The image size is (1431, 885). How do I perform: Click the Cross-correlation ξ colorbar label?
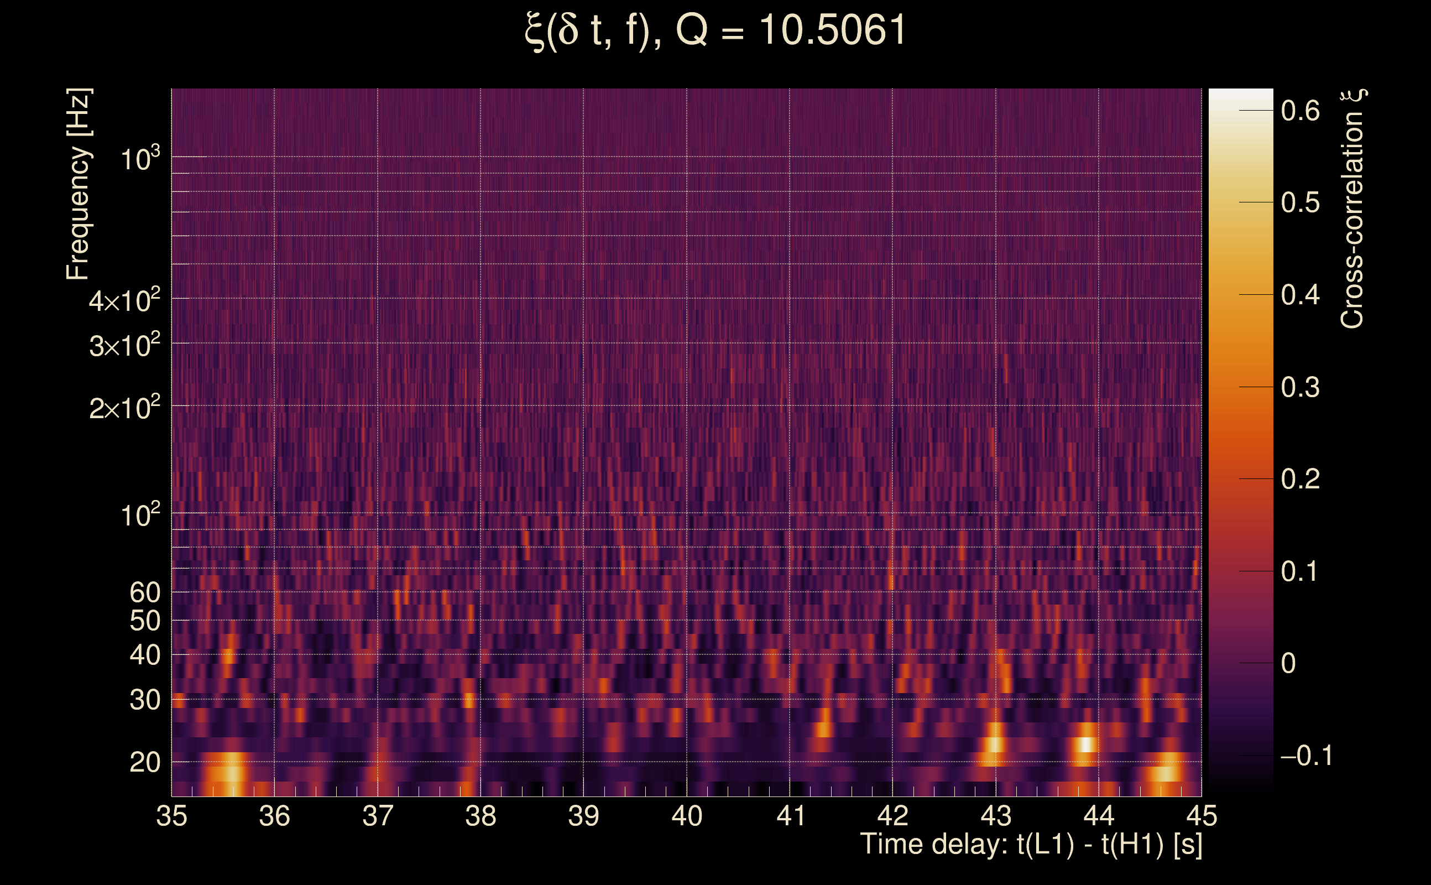tap(1352, 209)
